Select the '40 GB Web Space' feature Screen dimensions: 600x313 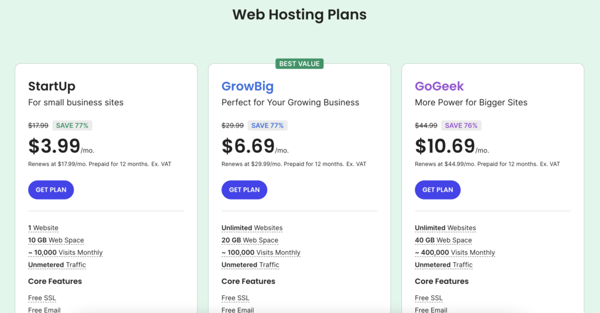point(443,240)
